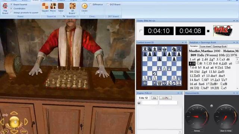Click the black clock 0:04:08
239x134 pixels.
(x=190, y=31)
